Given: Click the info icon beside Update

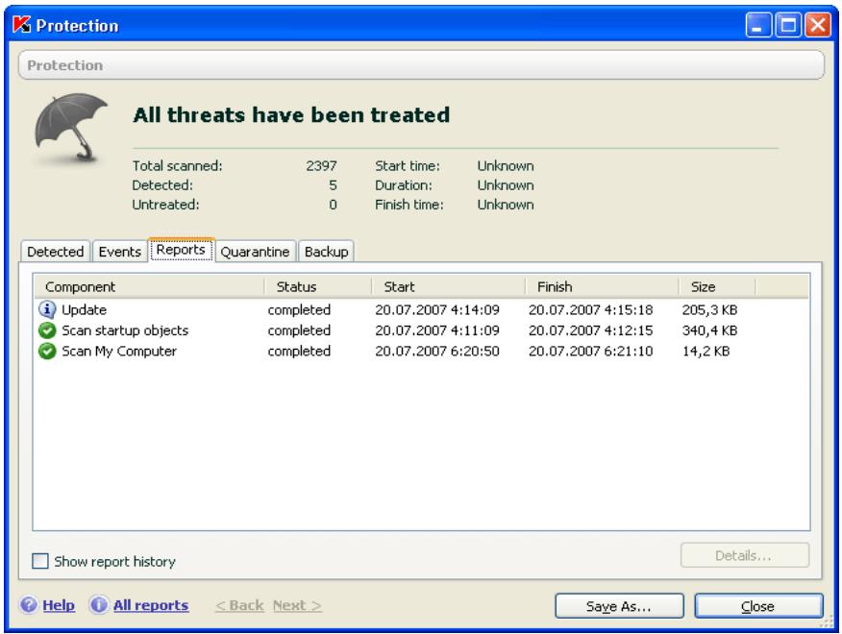Looking at the screenshot, I should 47,309.
